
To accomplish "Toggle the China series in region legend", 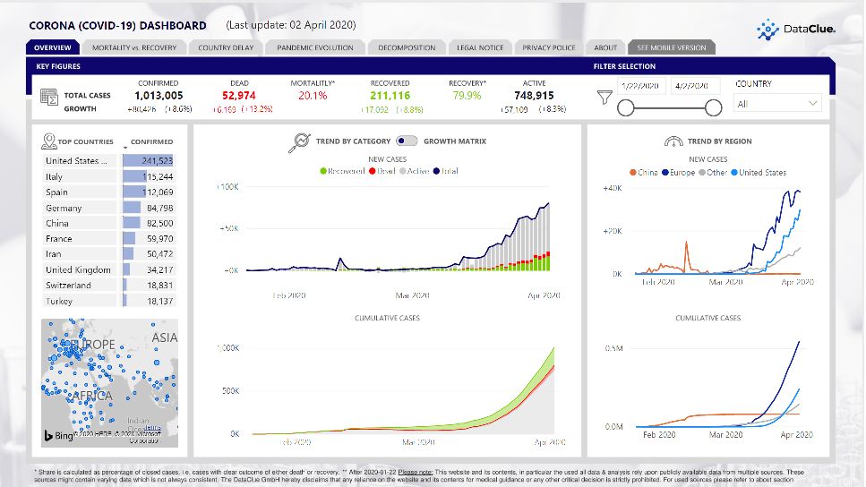I will click(x=632, y=173).
